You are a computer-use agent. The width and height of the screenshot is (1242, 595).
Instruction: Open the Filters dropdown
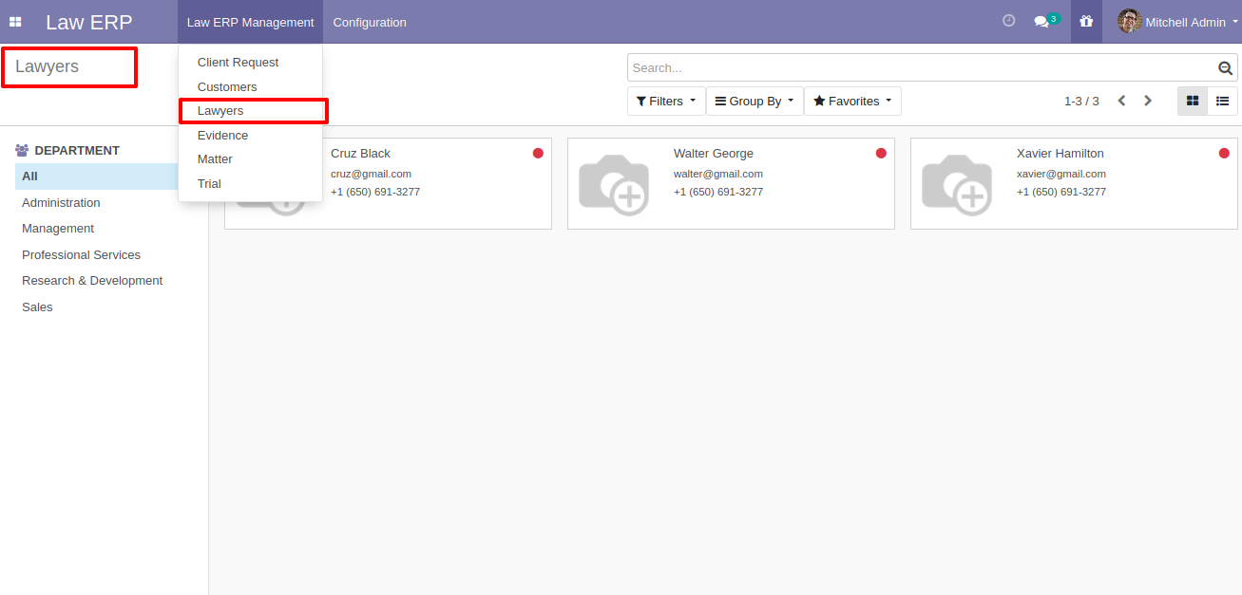point(666,101)
